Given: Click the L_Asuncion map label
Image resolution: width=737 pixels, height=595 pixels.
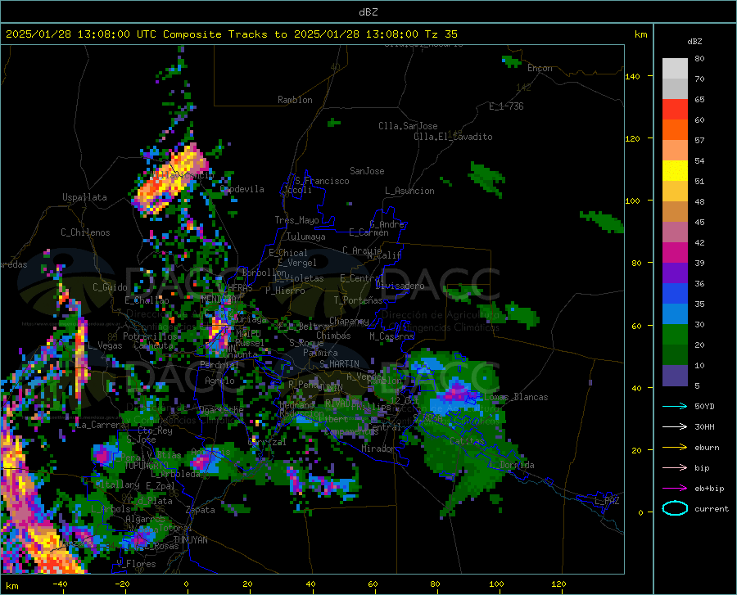Looking at the screenshot, I should (409, 191).
